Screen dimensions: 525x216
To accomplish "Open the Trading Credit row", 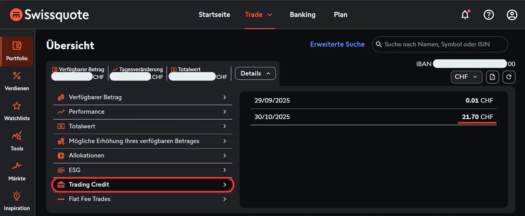I will click(x=143, y=185).
